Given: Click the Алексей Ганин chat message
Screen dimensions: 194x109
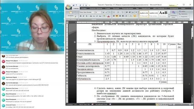Looking at the screenshot, I should [x=20, y=106].
